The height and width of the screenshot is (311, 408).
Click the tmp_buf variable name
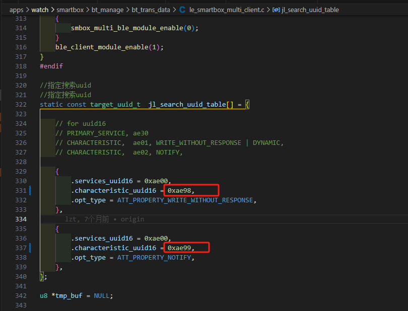click(x=69, y=296)
